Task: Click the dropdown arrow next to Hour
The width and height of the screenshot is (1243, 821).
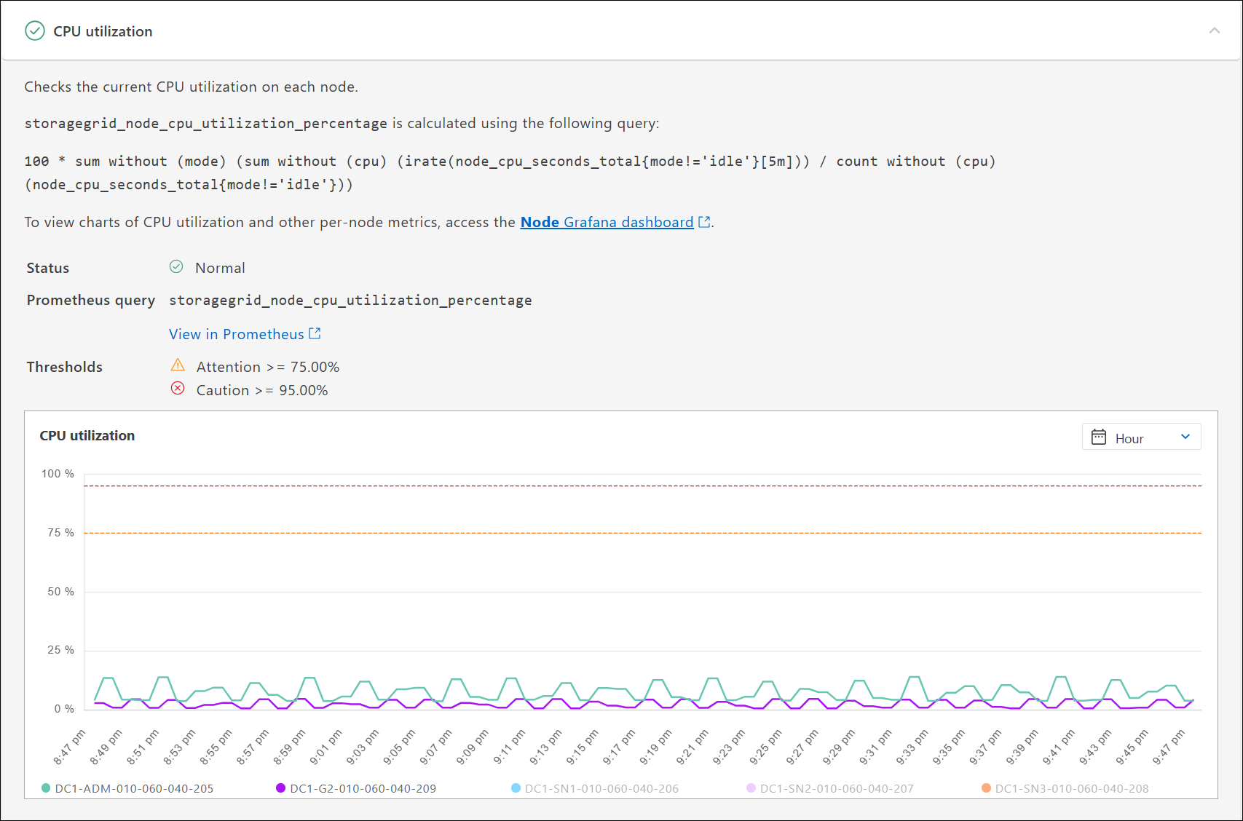Action: point(1185,437)
